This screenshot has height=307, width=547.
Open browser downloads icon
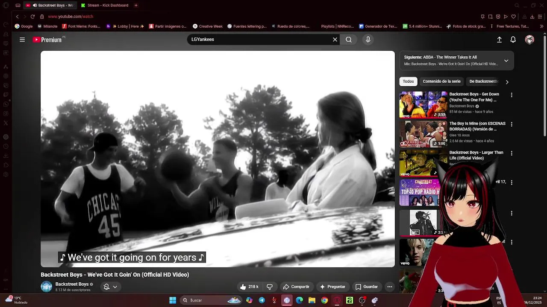pyautogui.click(x=532, y=17)
